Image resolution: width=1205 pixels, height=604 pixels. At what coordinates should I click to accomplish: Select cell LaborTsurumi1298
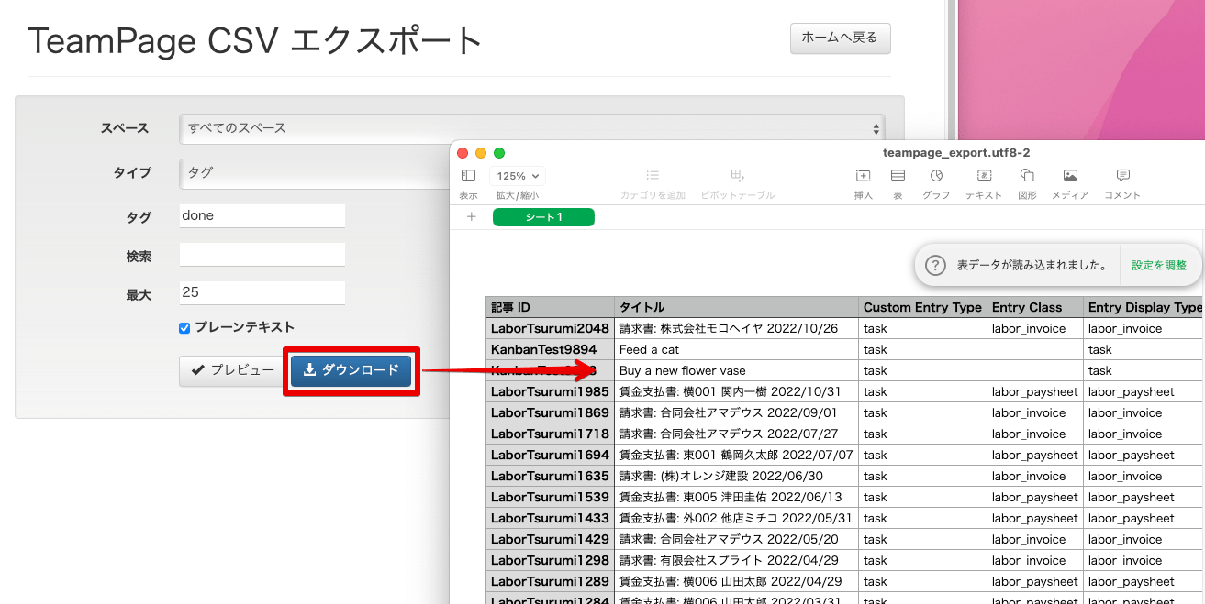[x=550, y=560]
